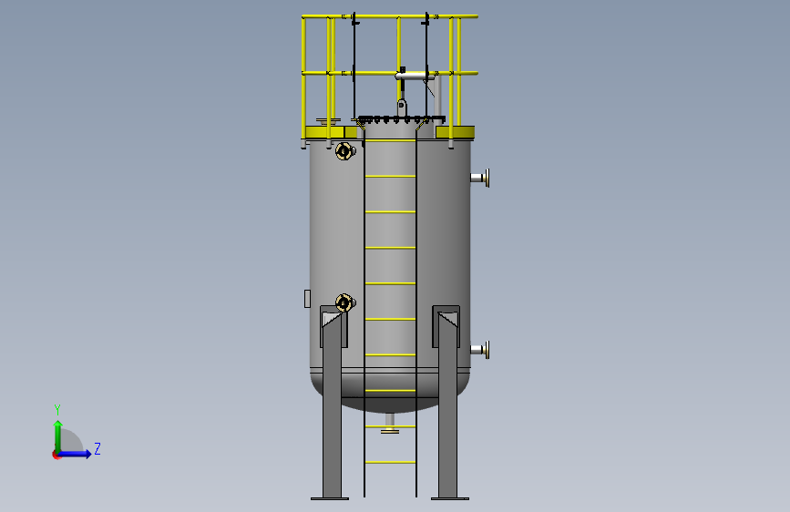The image size is (790, 512).
Task: Pick the lifting lug below the davit arm
Action: [x=402, y=108]
